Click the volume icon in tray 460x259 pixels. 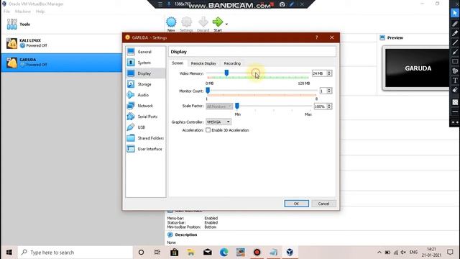pyautogui.click(x=403, y=253)
